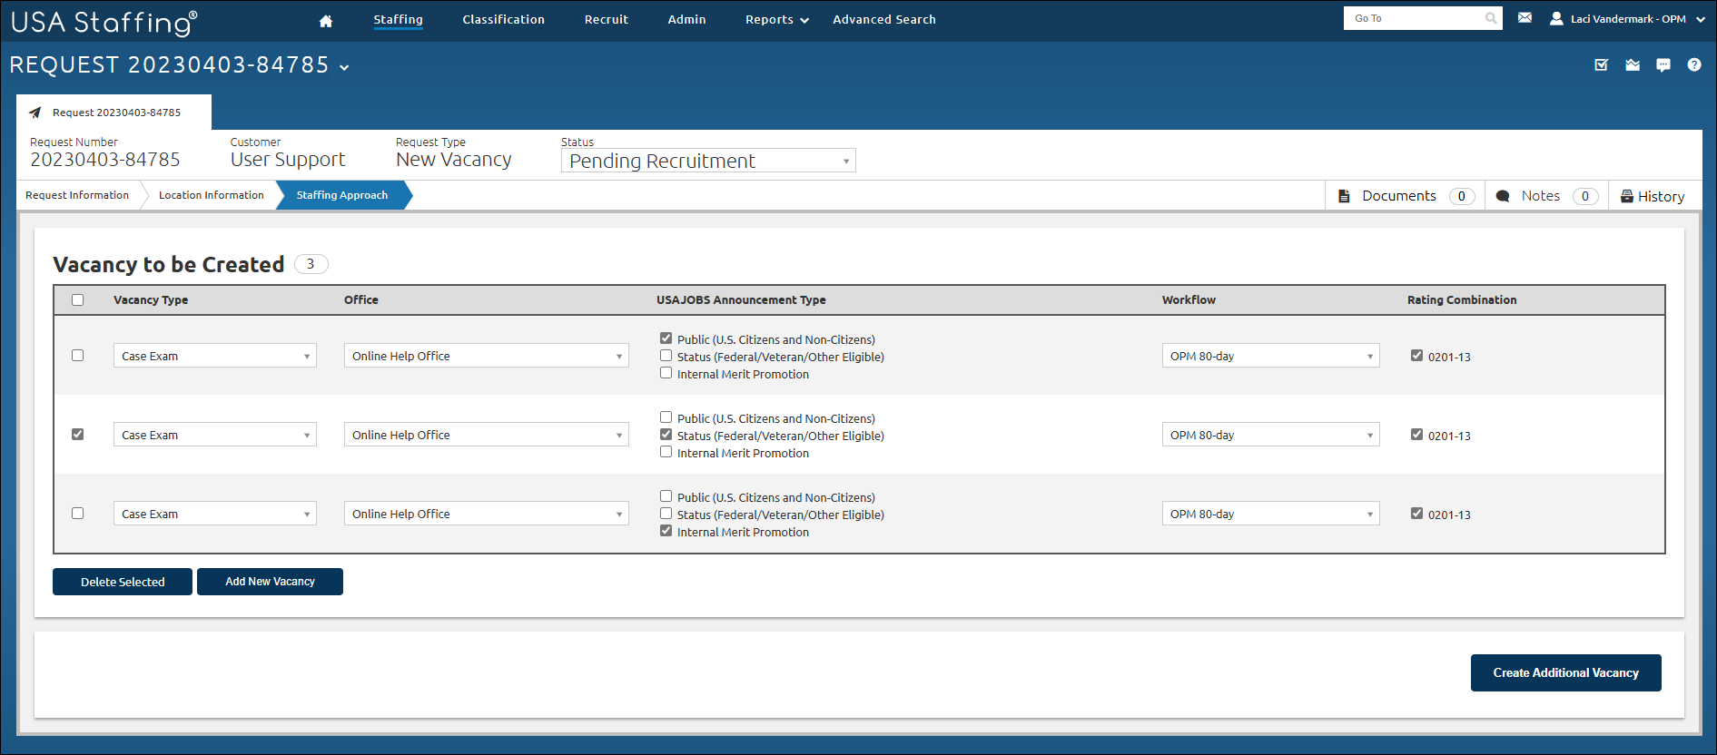
Task: Open Workflow dropdown in first row
Action: (1271, 356)
